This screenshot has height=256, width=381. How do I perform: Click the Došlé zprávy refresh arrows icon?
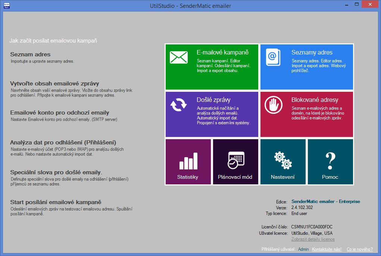[x=179, y=105]
